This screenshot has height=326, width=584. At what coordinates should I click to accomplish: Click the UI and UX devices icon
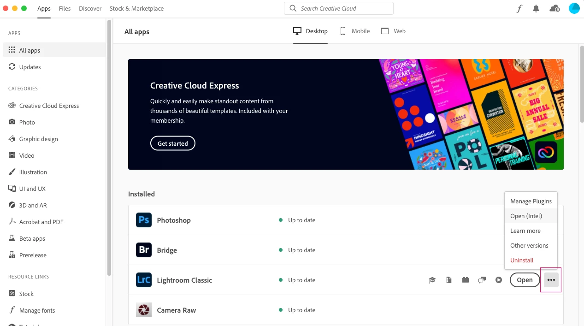(12, 189)
